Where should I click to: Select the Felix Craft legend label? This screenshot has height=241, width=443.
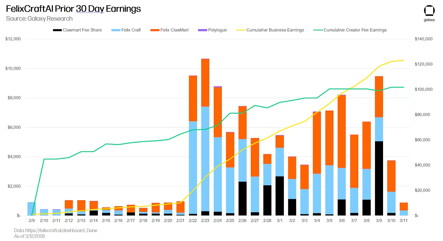(131, 30)
